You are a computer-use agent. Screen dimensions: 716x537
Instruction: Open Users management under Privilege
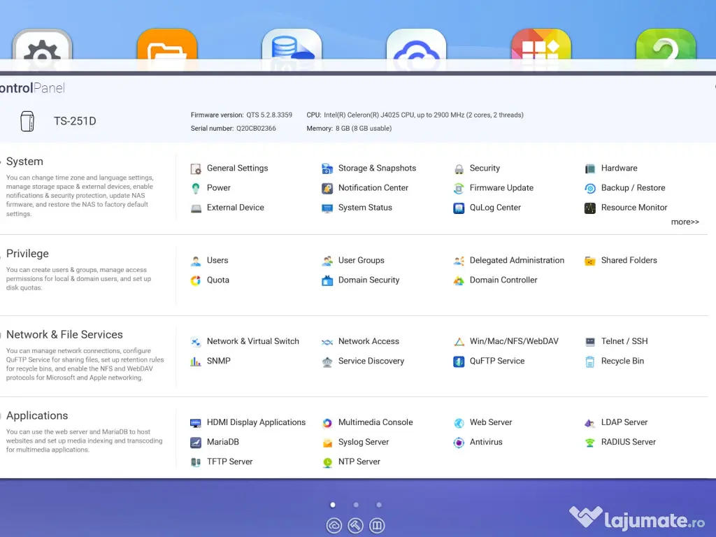[217, 261]
